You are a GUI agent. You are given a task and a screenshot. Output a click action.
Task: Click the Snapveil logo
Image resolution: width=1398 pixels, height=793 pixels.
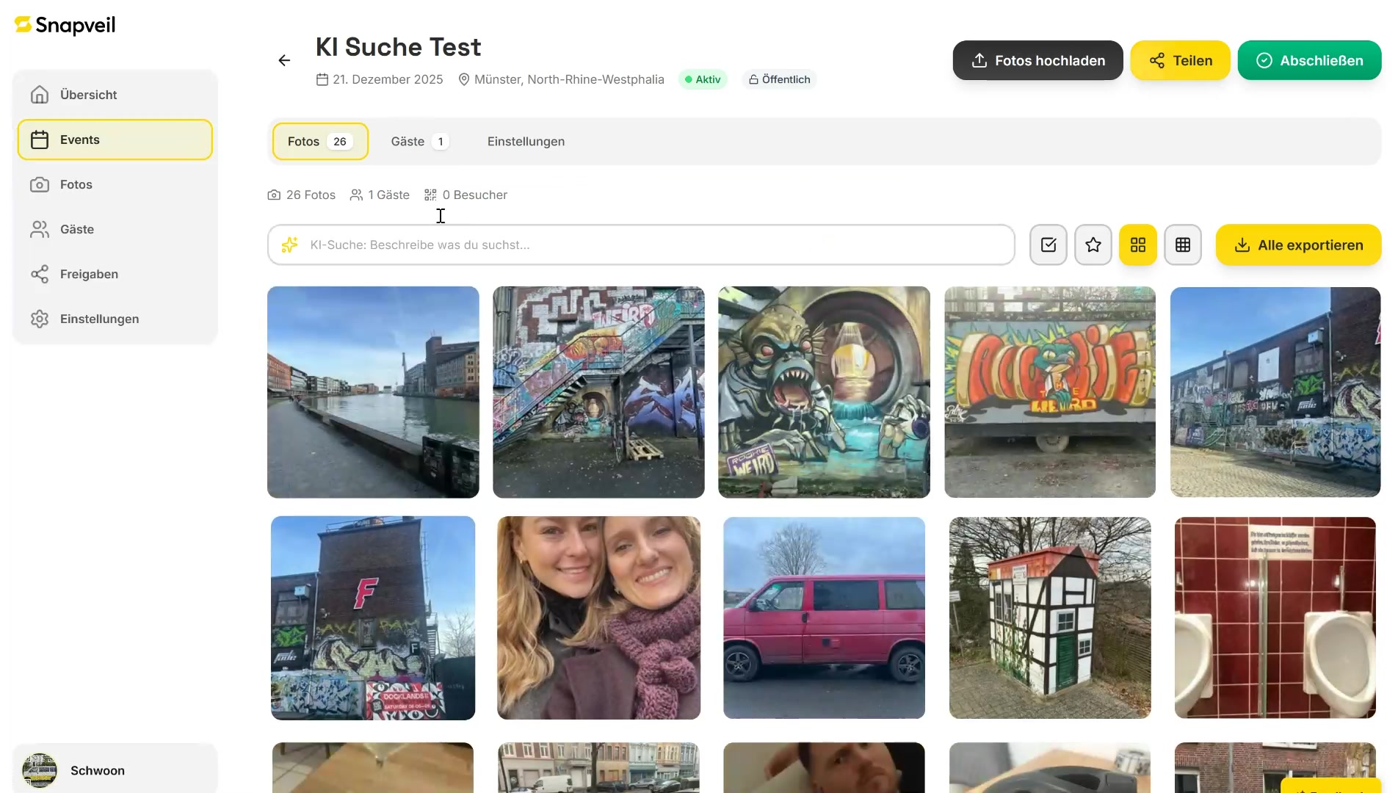65,25
